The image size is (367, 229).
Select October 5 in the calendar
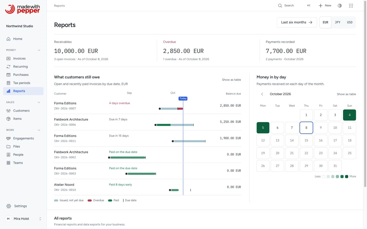click(263, 128)
